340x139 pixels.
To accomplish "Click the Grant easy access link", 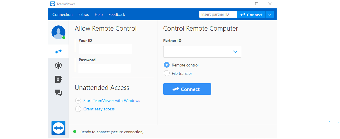I will click(99, 109).
